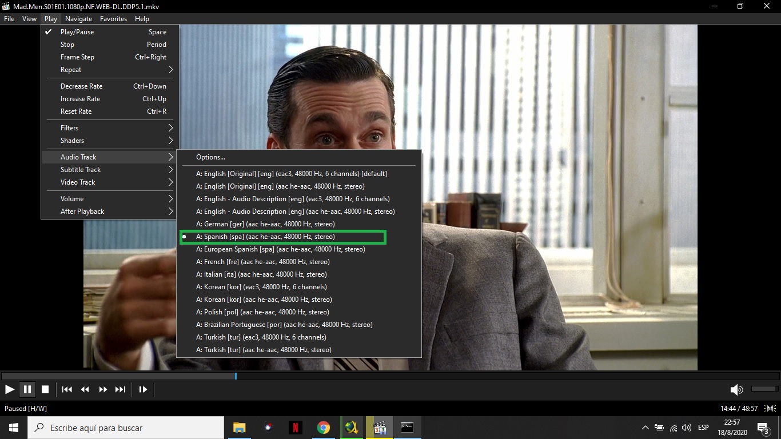Select German [ger] audio track
Image resolution: width=781 pixels, height=439 pixels.
click(x=298, y=224)
